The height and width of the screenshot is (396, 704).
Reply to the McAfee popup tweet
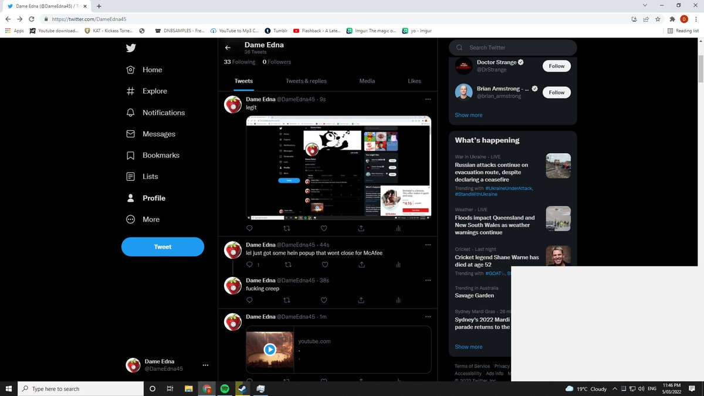(x=249, y=265)
